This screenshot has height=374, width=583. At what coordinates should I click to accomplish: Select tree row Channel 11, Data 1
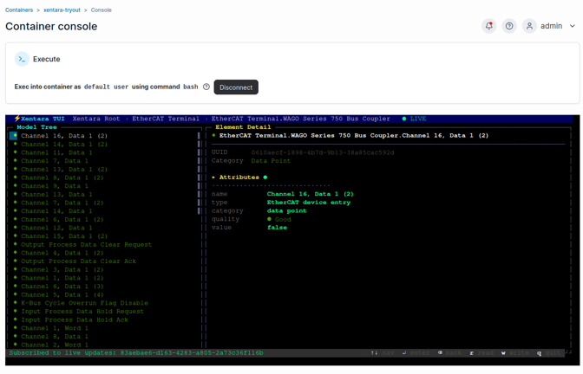56,152
